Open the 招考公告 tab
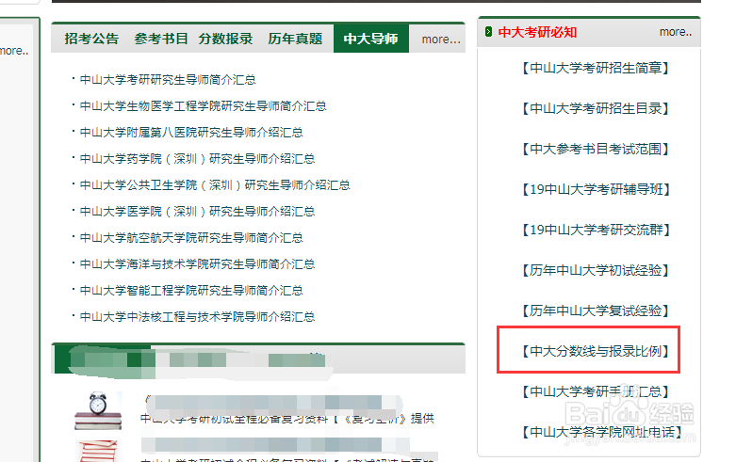This screenshot has height=462, width=736. pyautogui.click(x=91, y=39)
